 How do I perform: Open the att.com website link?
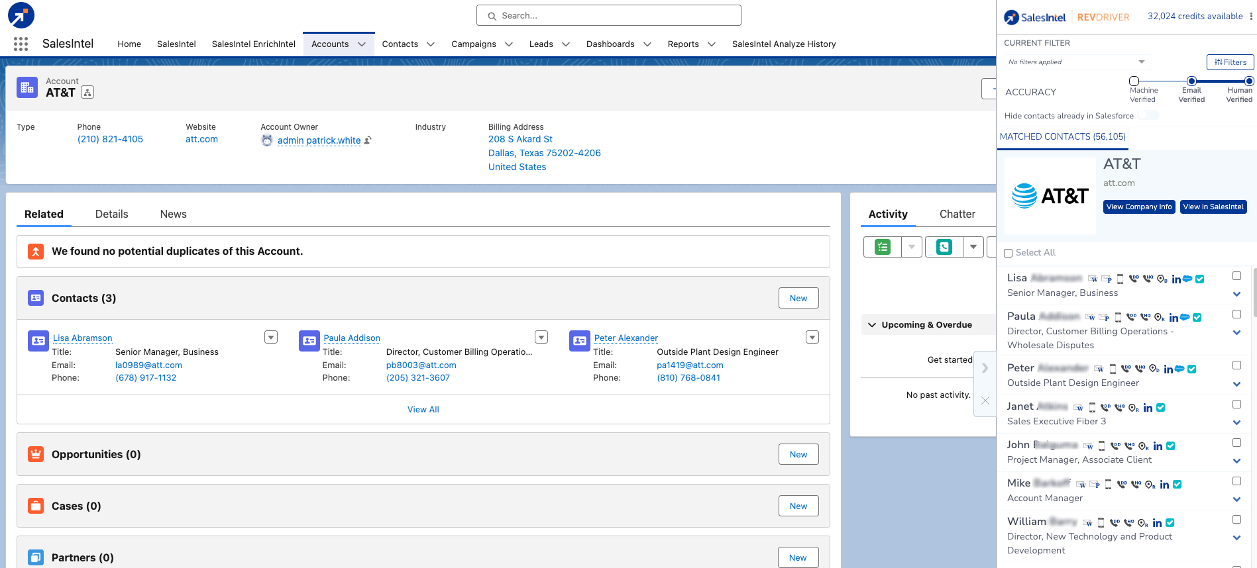tap(201, 140)
